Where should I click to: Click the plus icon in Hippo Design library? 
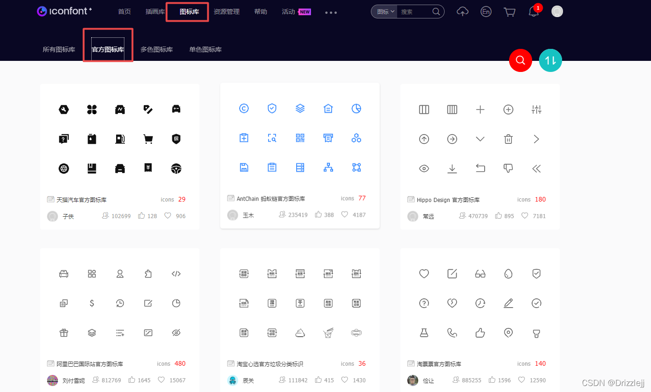click(480, 109)
